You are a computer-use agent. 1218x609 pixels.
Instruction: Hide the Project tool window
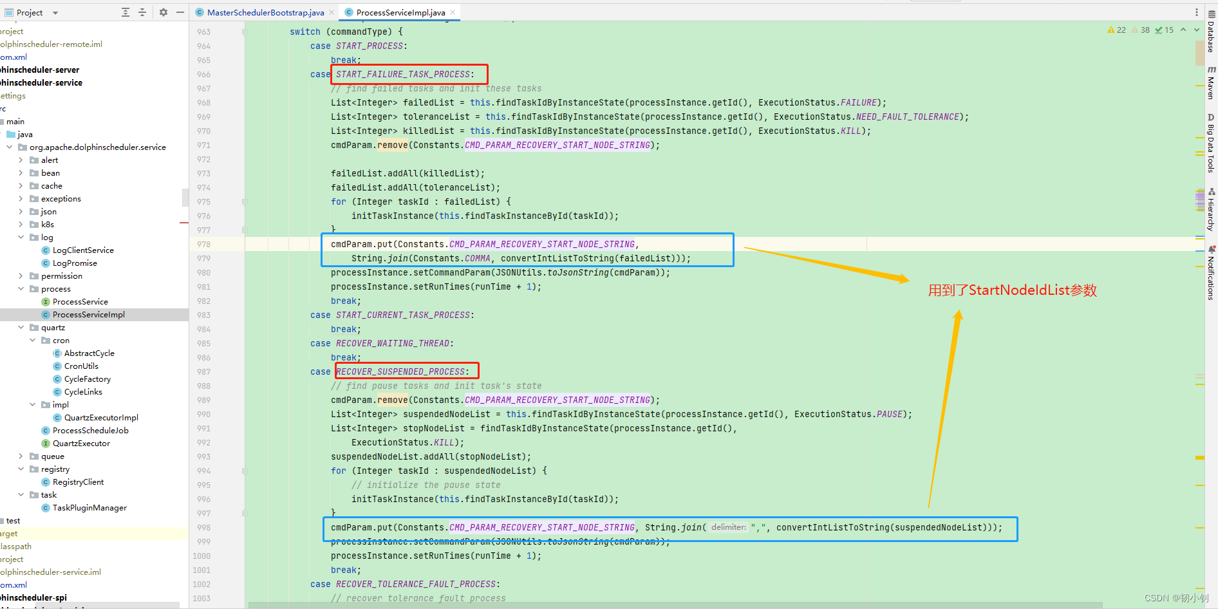[x=180, y=12]
